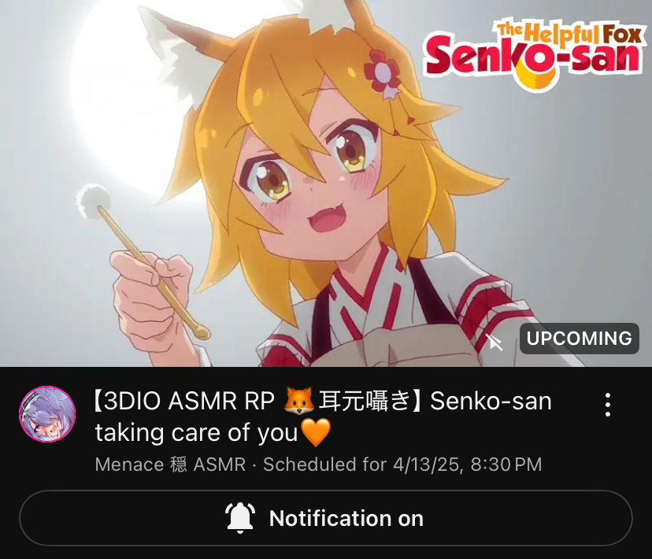Viewport: 652px width, 559px height.
Task: Click the flower hair clip on Senko
Action: pos(382,73)
